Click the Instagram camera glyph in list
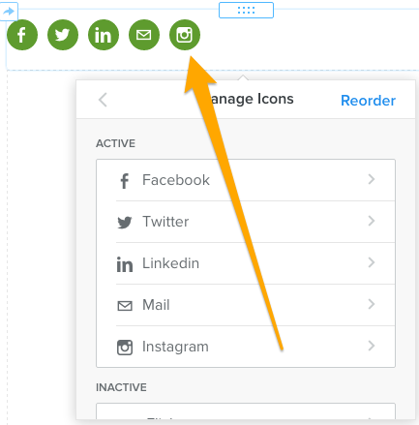The height and width of the screenshot is (425, 419). pyautogui.click(x=125, y=348)
